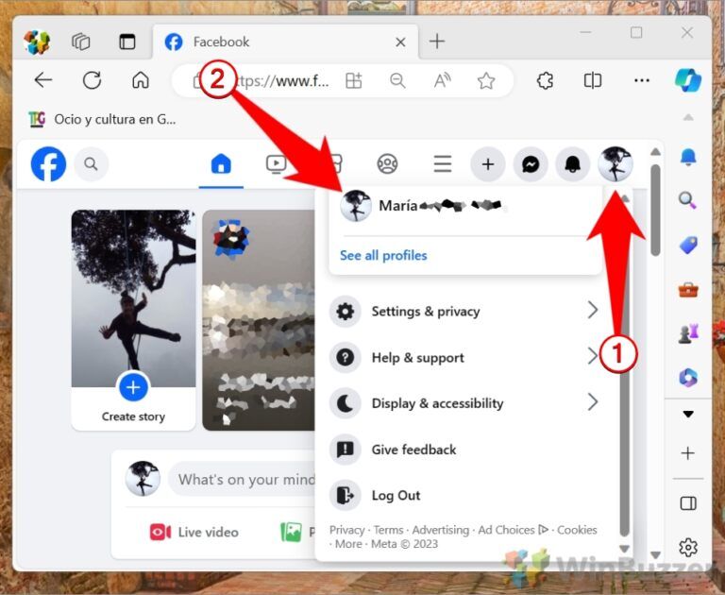
Task: Open Copilot icon in Edge toolbar
Action: point(688,80)
